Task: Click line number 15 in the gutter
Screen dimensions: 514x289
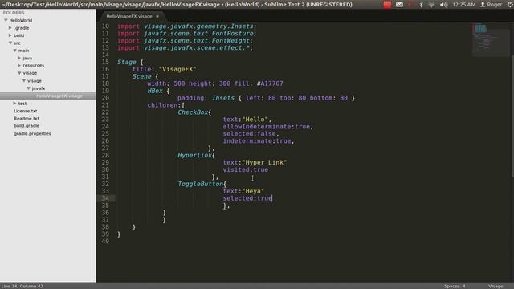Action: 105,62
